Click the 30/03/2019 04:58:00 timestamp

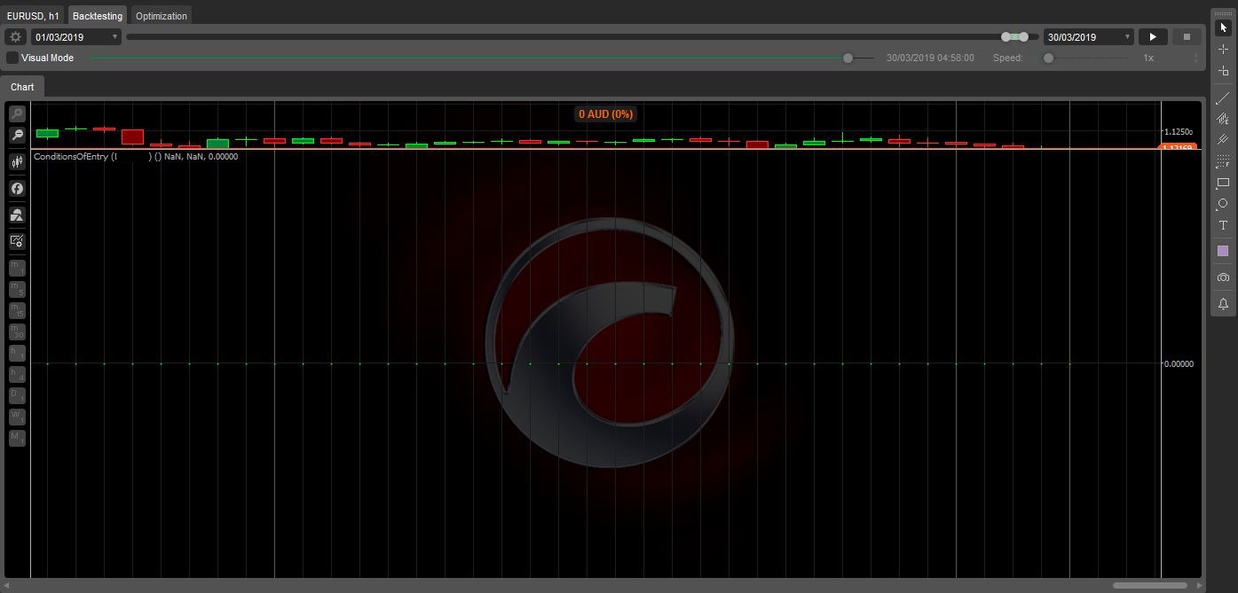tap(930, 58)
